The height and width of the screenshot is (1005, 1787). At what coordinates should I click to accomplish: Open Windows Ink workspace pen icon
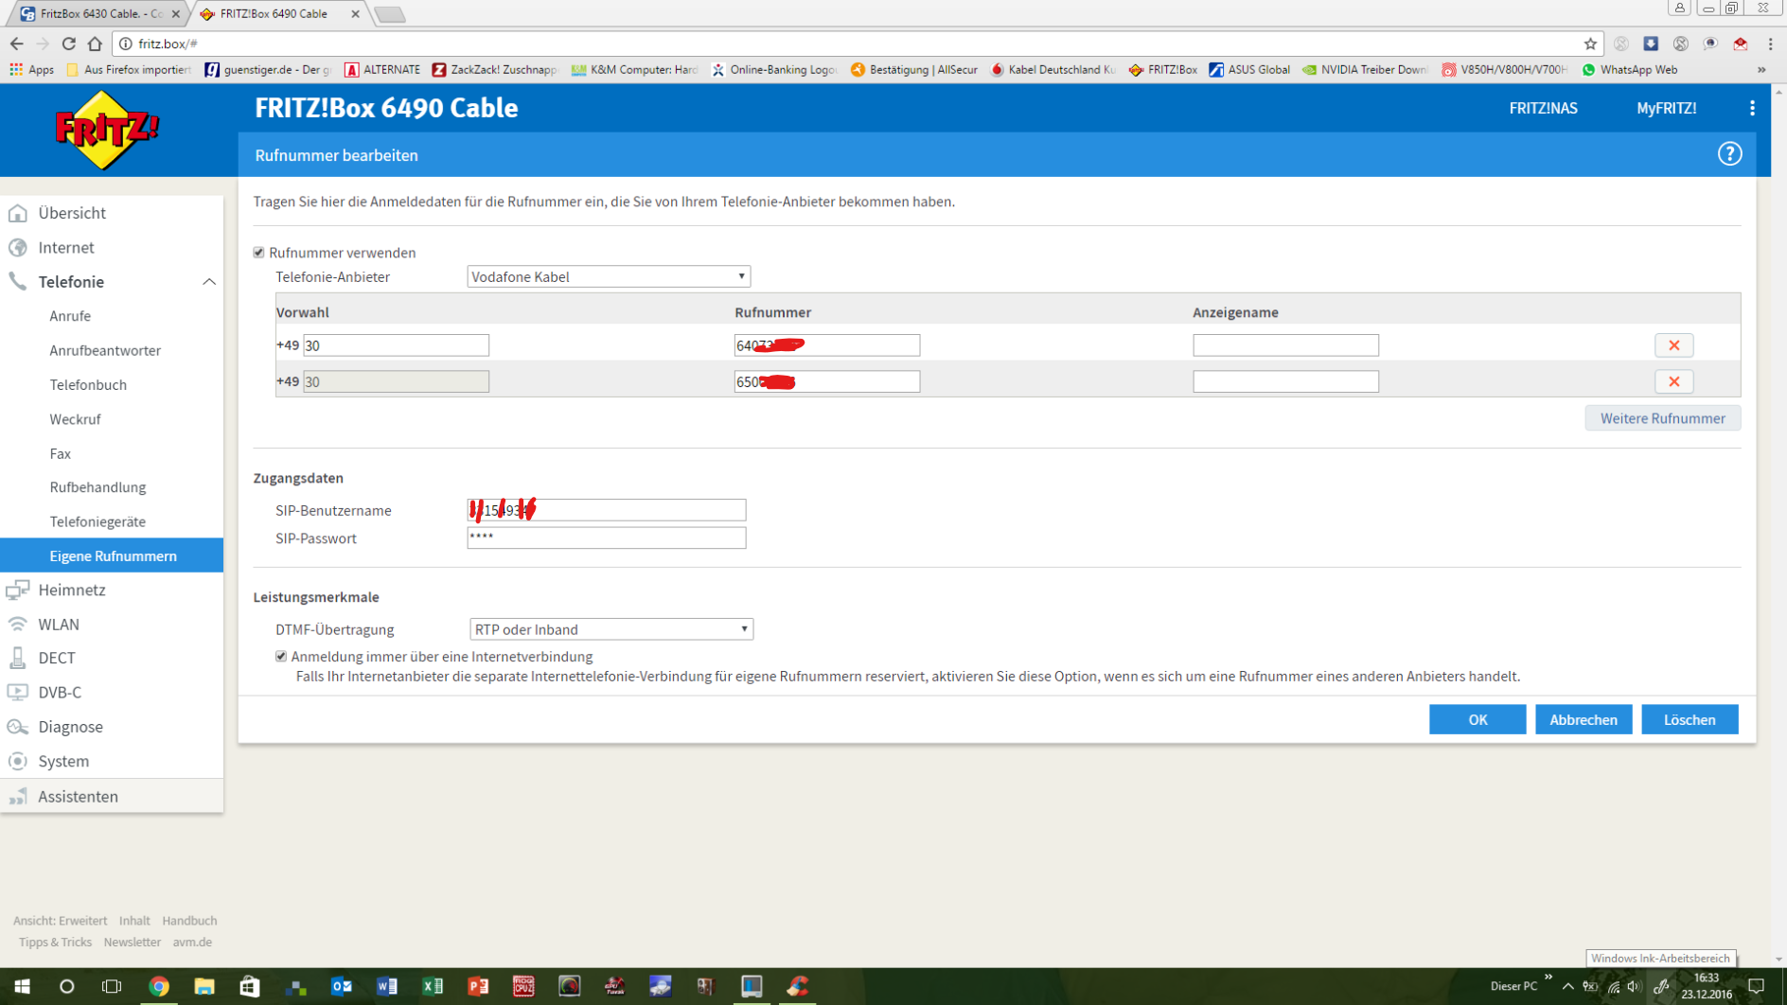(1661, 987)
